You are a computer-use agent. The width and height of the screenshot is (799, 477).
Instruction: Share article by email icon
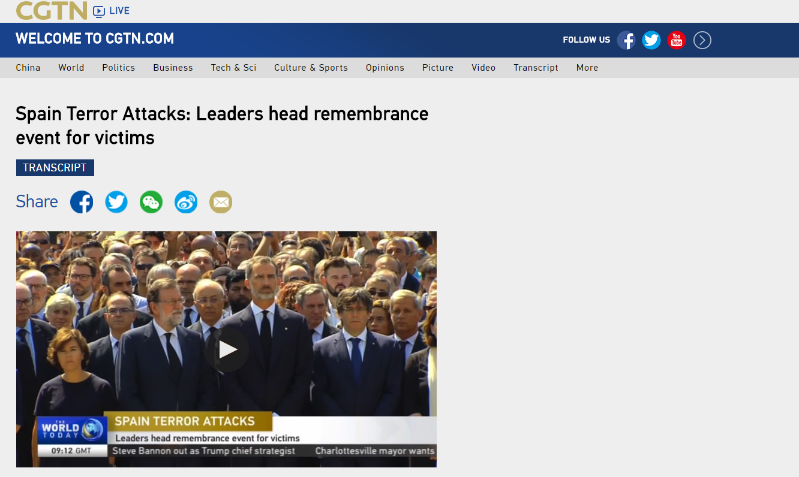pyautogui.click(x=221, y=202)
